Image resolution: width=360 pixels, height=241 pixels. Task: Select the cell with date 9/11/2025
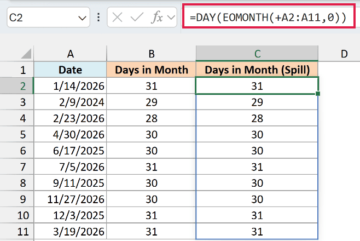[70, 183]
